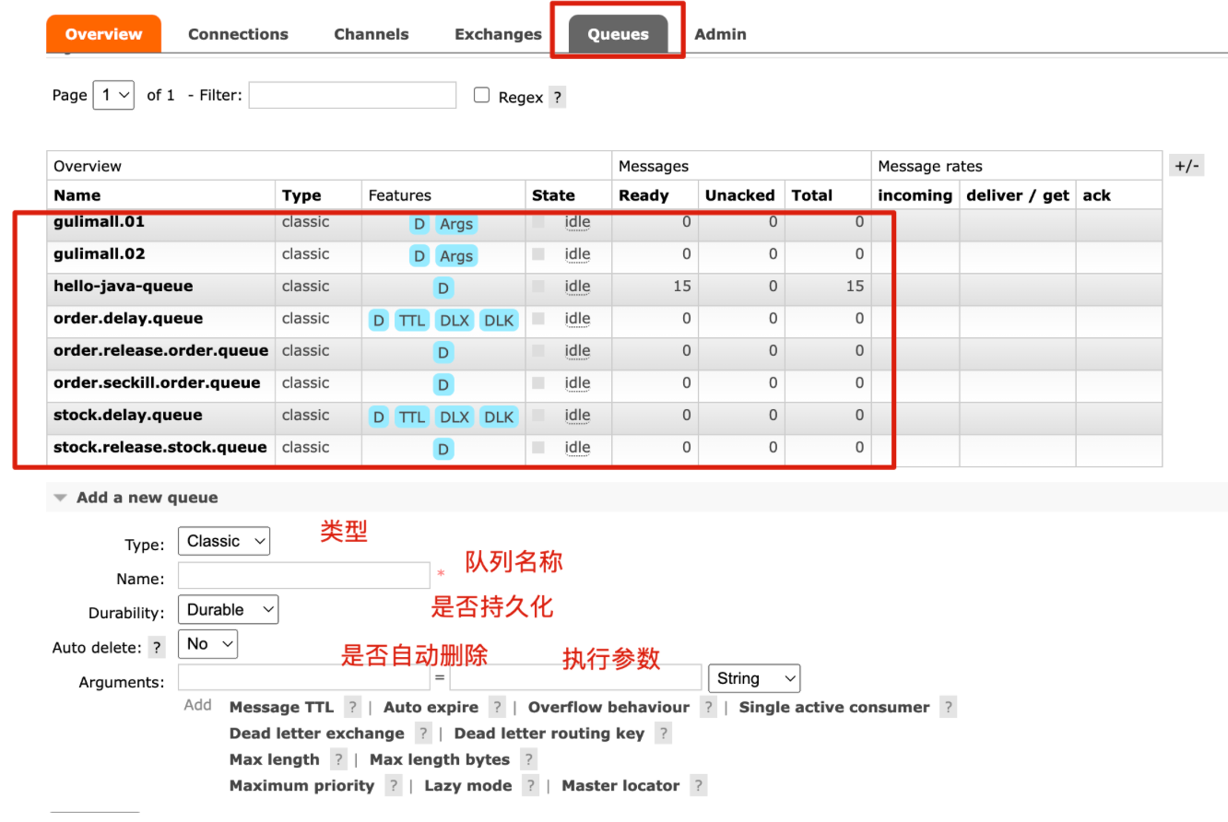
Task: Click help icon beside Dead letter exchange
Action: (x=423, y=734)
